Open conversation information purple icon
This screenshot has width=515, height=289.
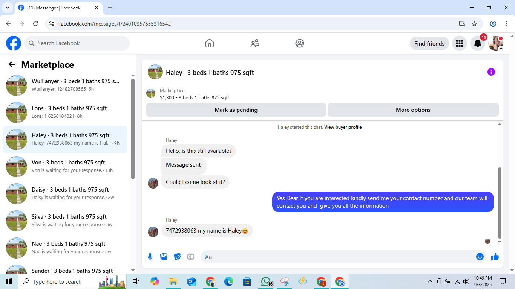tap(491, 72)
